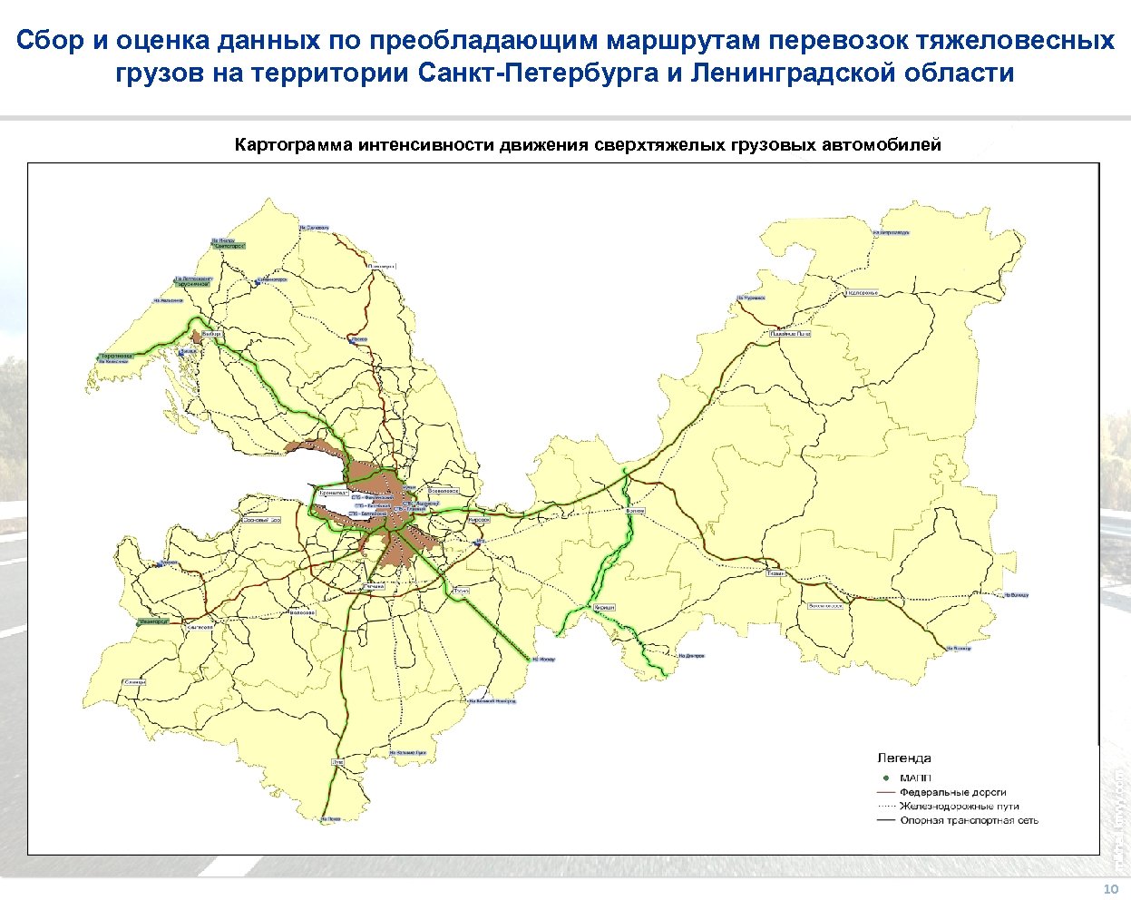Click the black transport network line sample
The height and width of the screenshot is (900, 1131).
(885, 820)
